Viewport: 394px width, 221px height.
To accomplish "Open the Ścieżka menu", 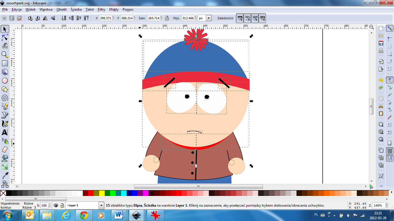I will point(76,9).
